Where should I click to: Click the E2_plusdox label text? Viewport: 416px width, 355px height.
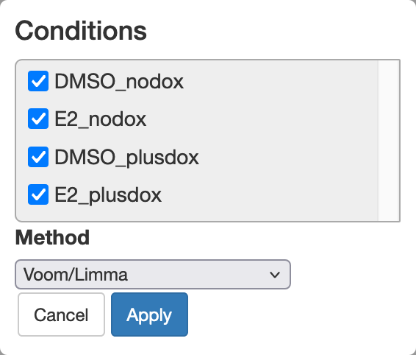coord(108,195)
